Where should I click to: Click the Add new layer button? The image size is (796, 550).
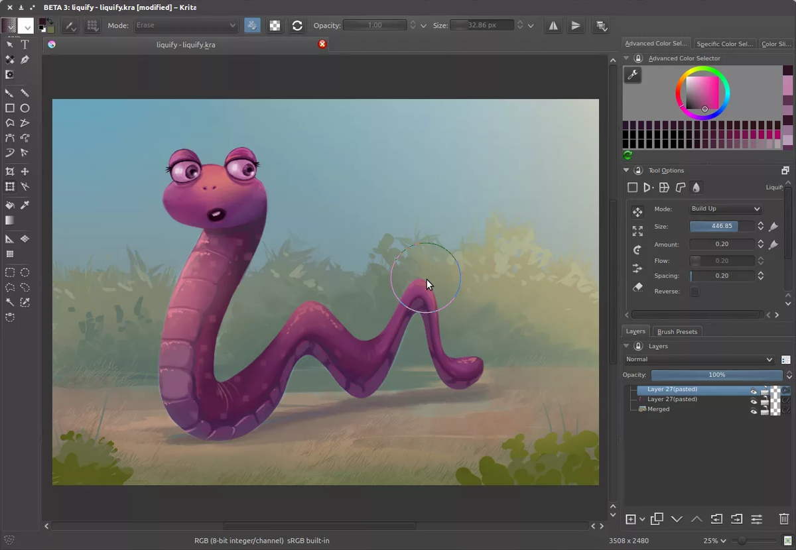tap(631, 520)
